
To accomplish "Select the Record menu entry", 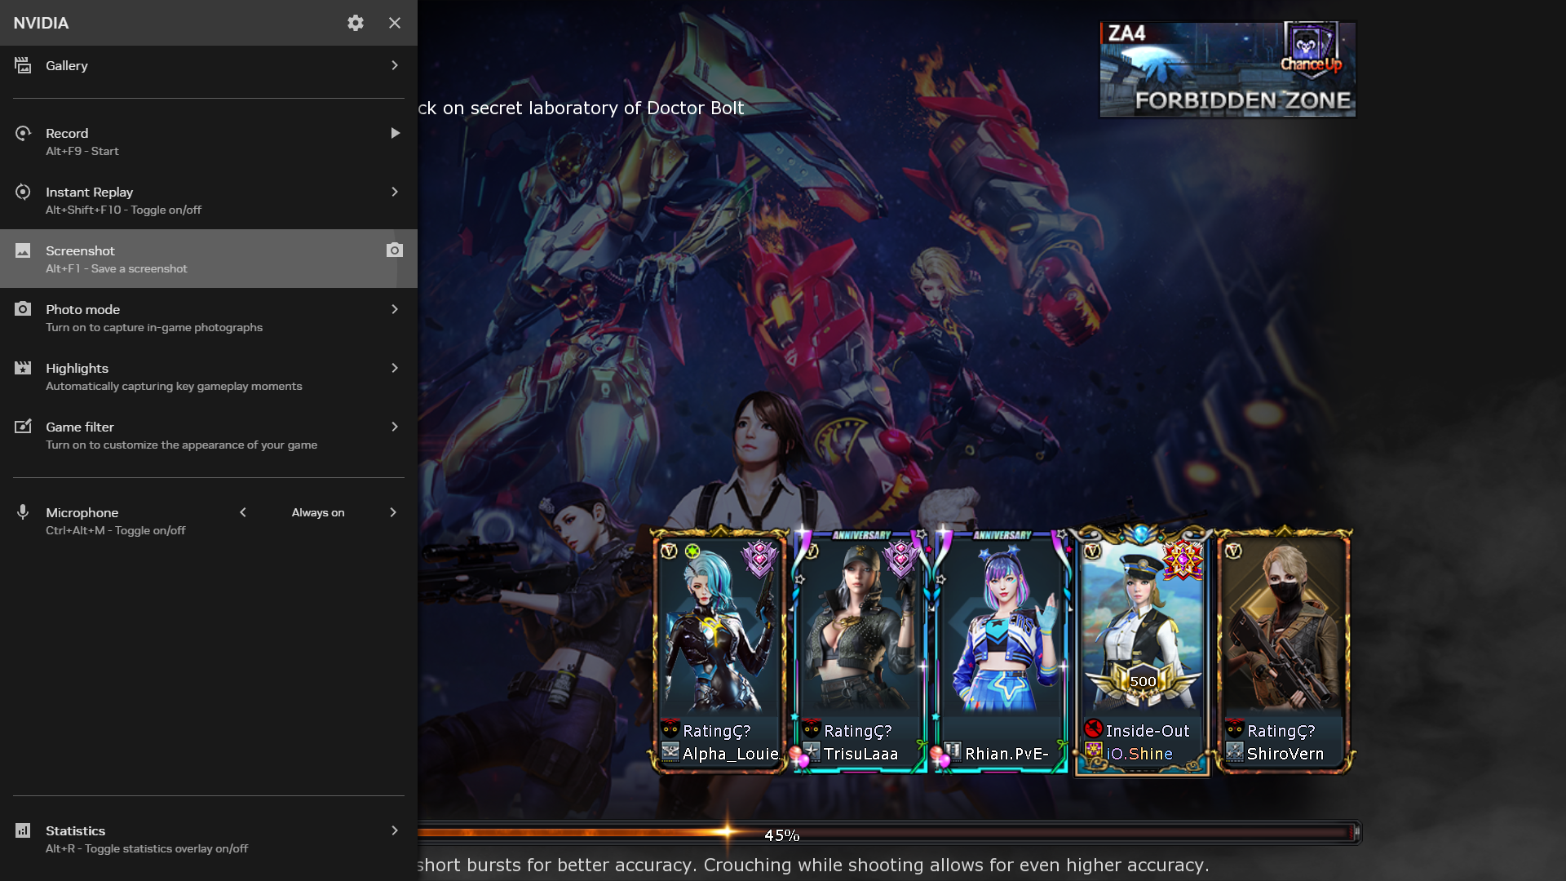I will click(x=209, y=141).
